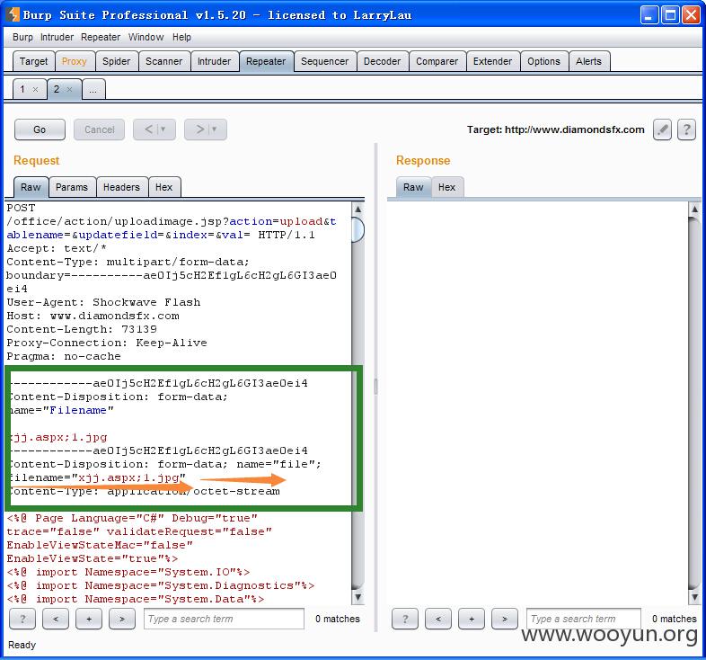706x660 pixels.
Task: Switch to the Scanner tab
Action: pos(163,61)
